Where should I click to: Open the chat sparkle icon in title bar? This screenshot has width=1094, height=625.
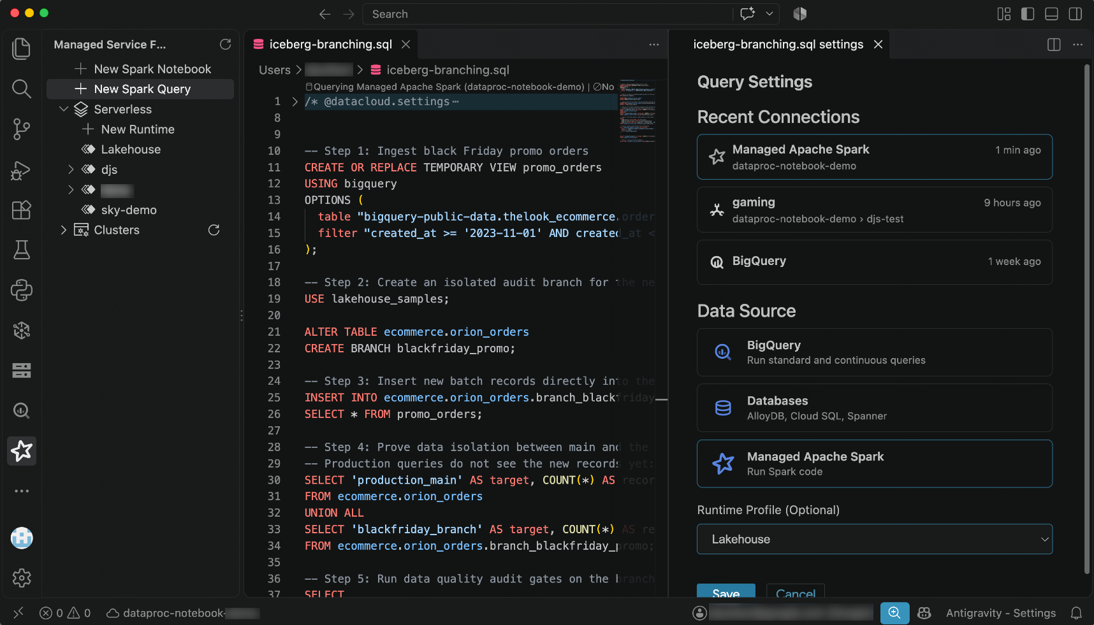(747, 14)
